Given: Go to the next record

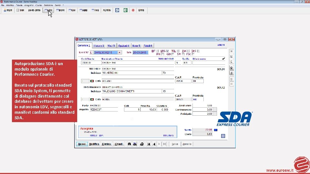Looking at the screenshot, I should pos(159,144).
